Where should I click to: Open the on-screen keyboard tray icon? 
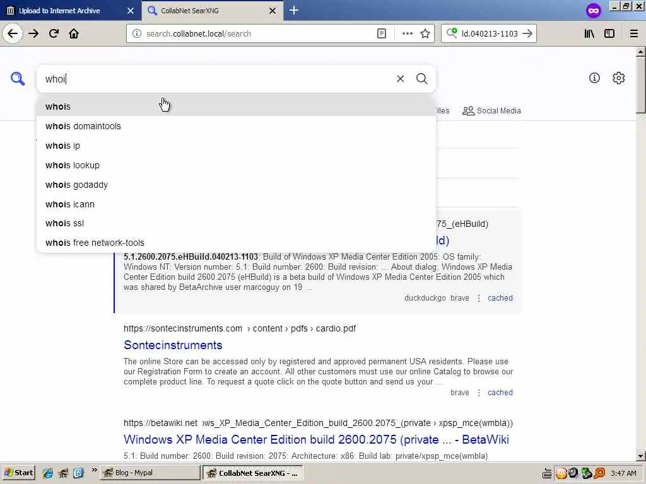tap(547, 473)
